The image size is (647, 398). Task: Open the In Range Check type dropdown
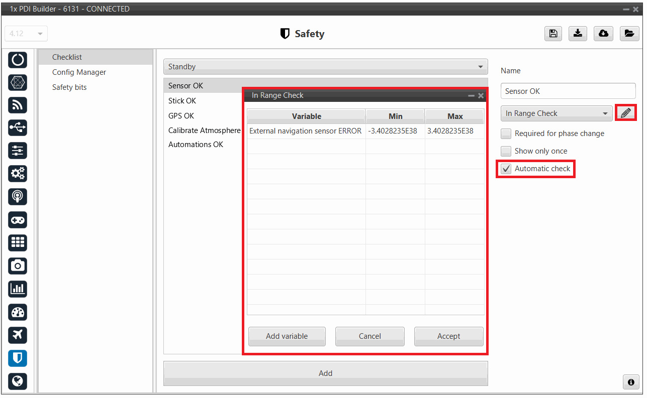tap(557, 113)
